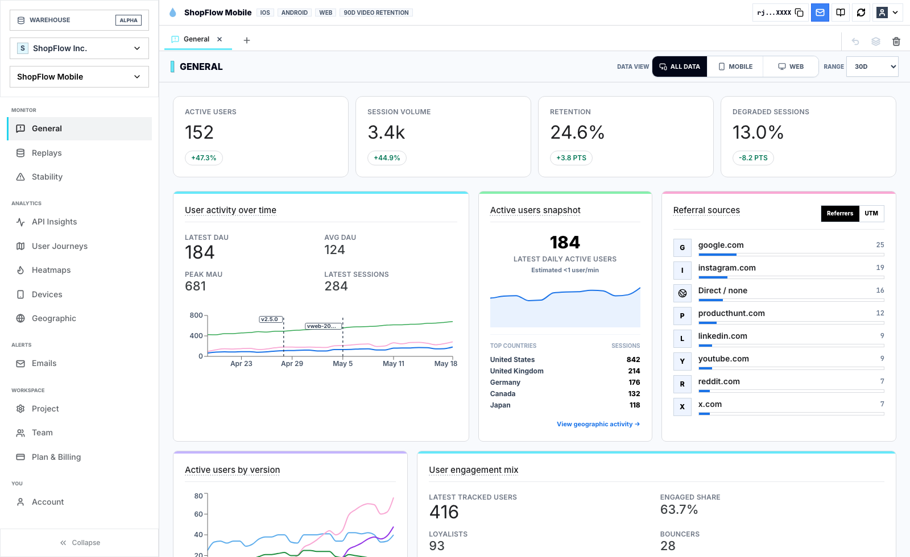Click the undo arrow icon
Image resolution: width=910 pixels, height=557 pixels.
point(855,41)
